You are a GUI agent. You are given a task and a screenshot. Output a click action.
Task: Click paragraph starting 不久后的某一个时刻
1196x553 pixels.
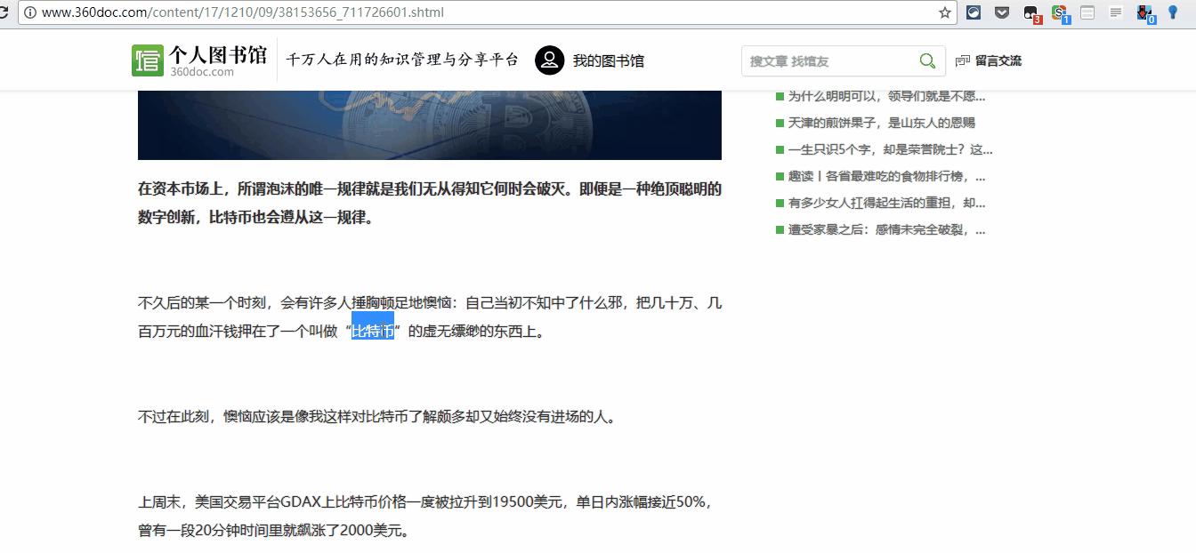click(430, 317)
